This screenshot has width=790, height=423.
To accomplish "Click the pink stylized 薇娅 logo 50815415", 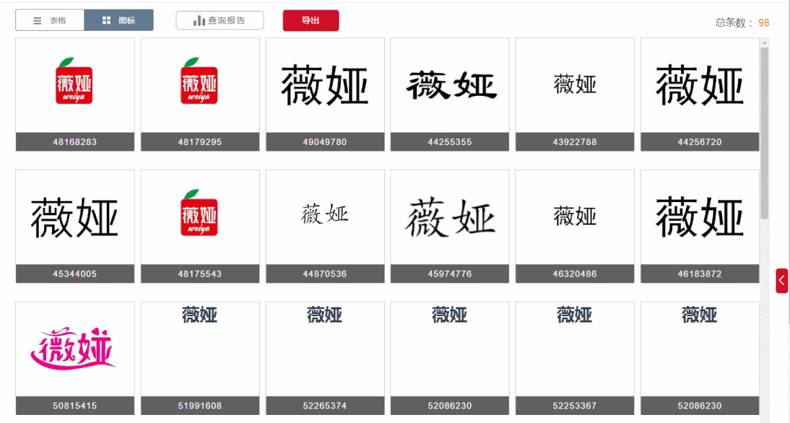I will pyautogui.click(x=74, y=350).
